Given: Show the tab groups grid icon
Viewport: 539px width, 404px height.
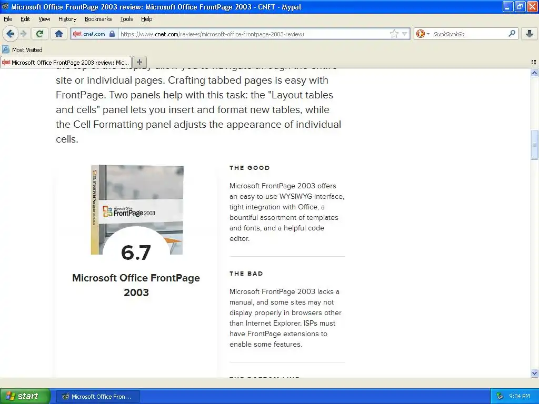Looking at the screenshot, I should click(x=534, y=62).
